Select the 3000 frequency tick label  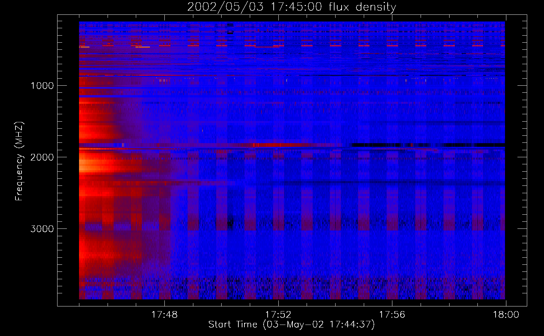(42, 229)
